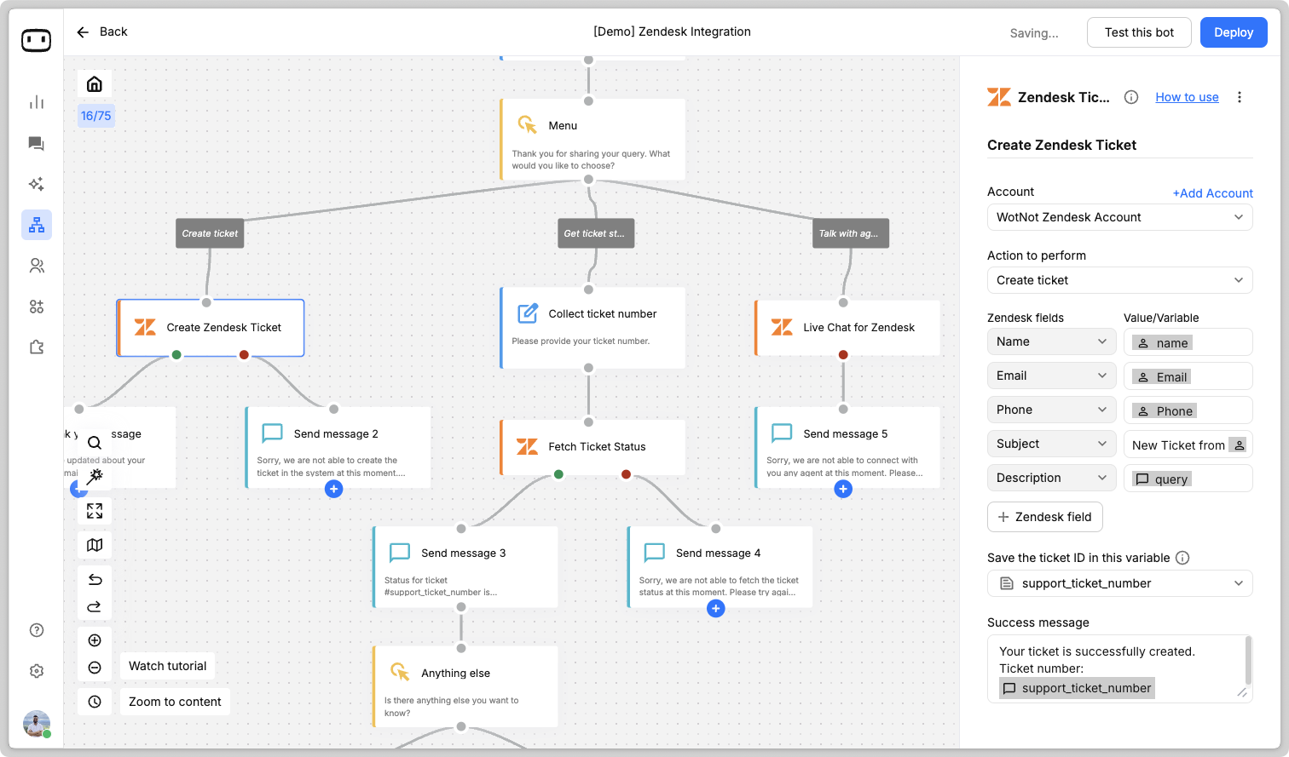Click the + Zendesk field button
1289x757 pixels.
1045,517
